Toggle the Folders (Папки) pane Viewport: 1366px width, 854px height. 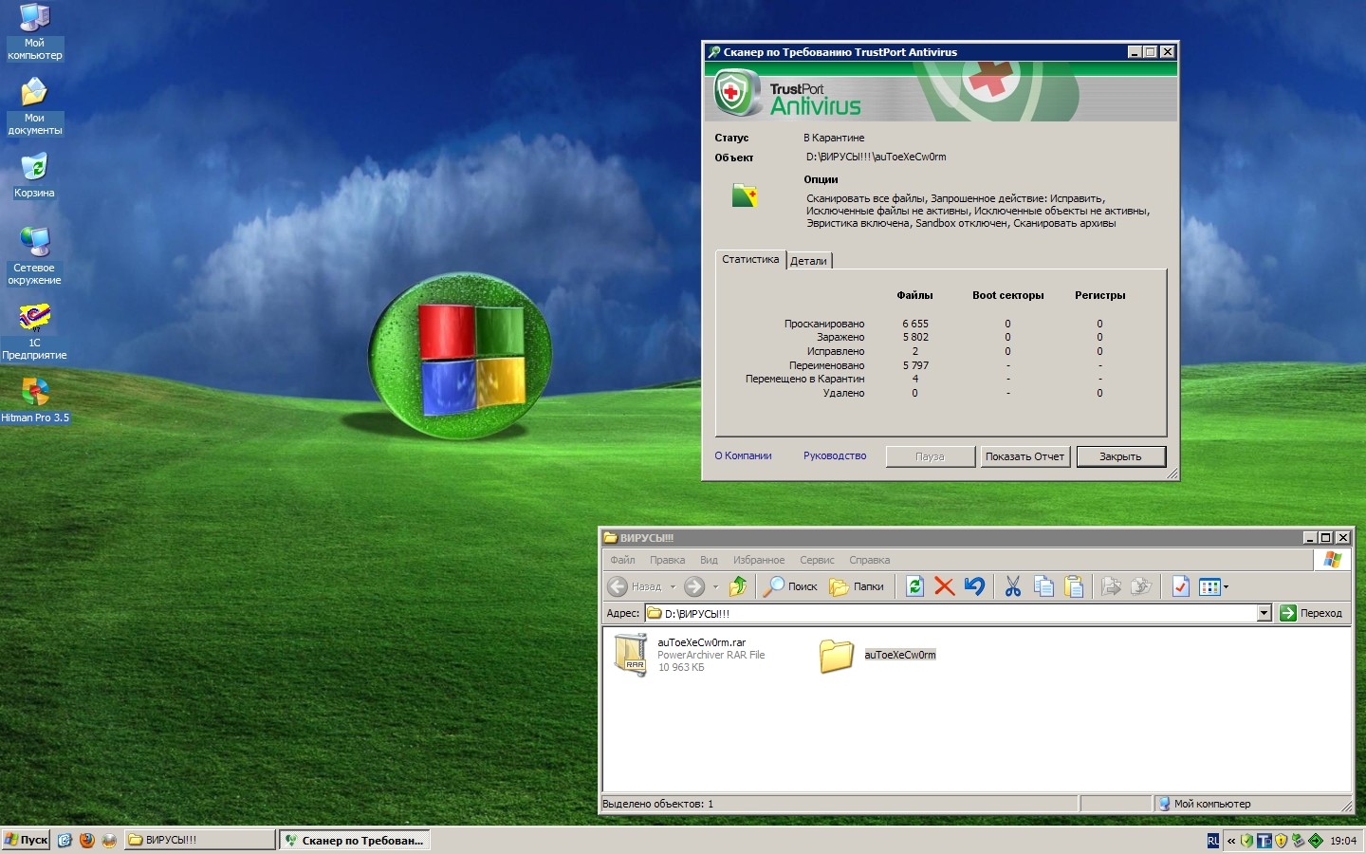tap(857, 586)
